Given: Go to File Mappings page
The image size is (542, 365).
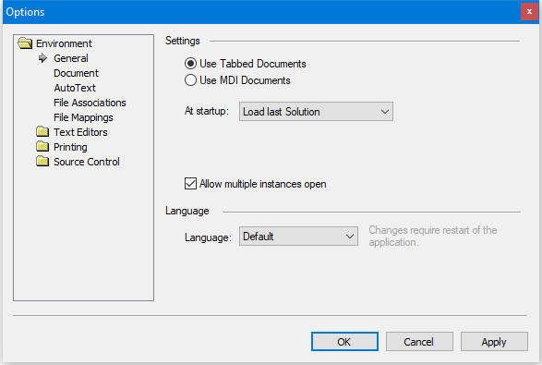Looking at the screenshot, I should tap(83, 117).
